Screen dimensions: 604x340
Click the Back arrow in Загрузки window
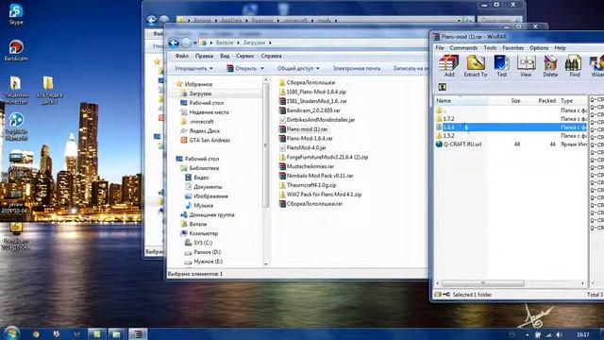point(174,42)
